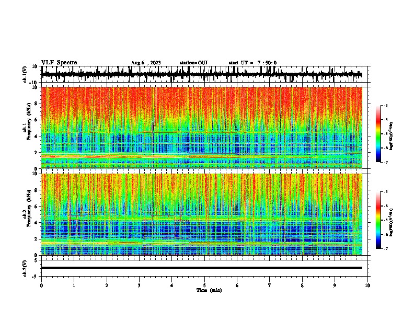Click the ch.2 spectrogram color scale bar
The height and width of the screenshot is (320, 414).
378,220
